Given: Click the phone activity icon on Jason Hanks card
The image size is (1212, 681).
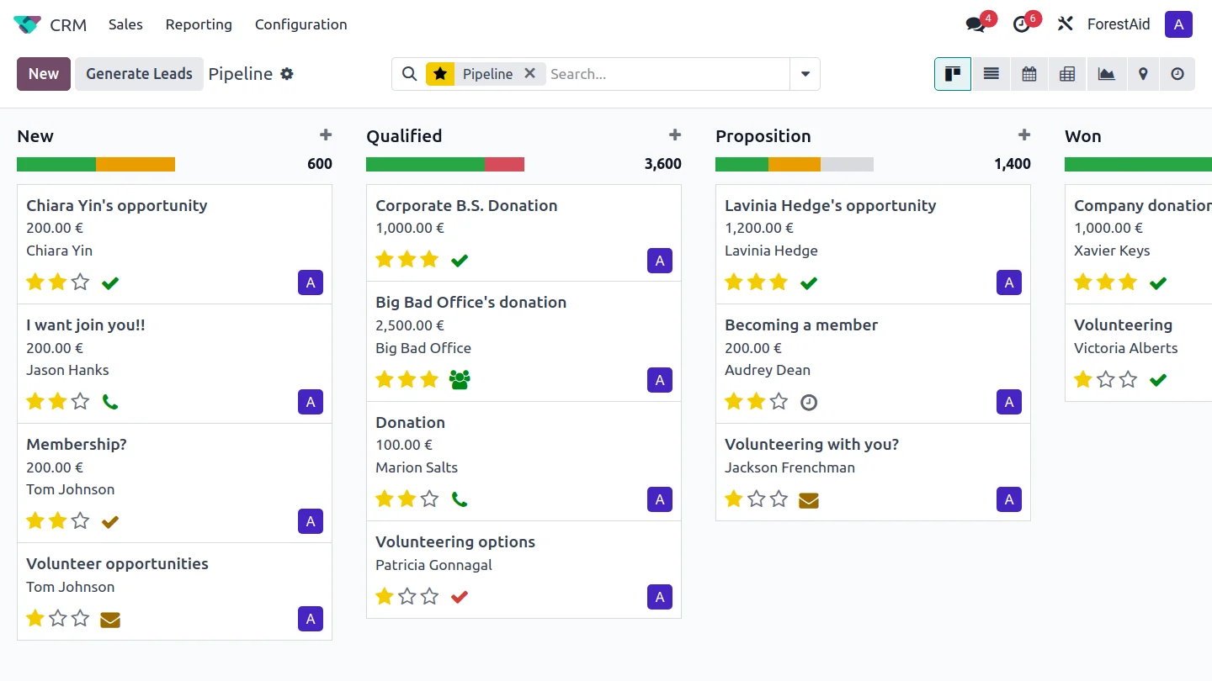Looking at the screenshot, I should click(109, 402).
